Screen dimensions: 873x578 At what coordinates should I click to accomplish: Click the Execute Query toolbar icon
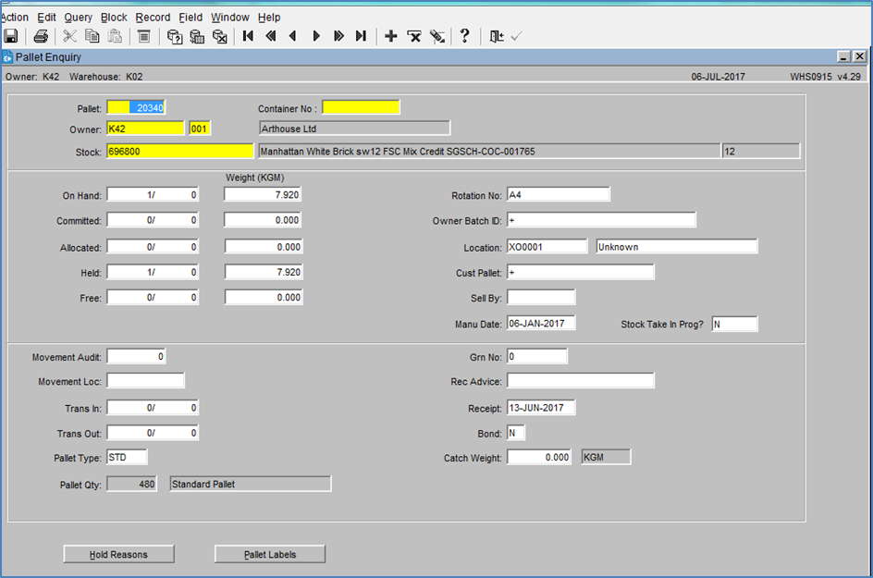197,36
